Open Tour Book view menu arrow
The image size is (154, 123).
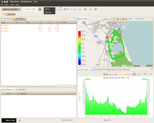[70, 18]
